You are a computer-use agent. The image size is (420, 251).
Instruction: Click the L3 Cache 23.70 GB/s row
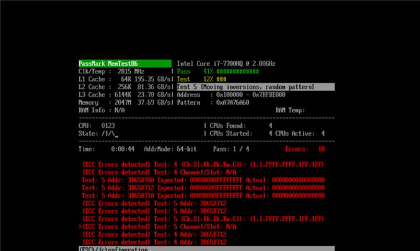coord(125,95)
